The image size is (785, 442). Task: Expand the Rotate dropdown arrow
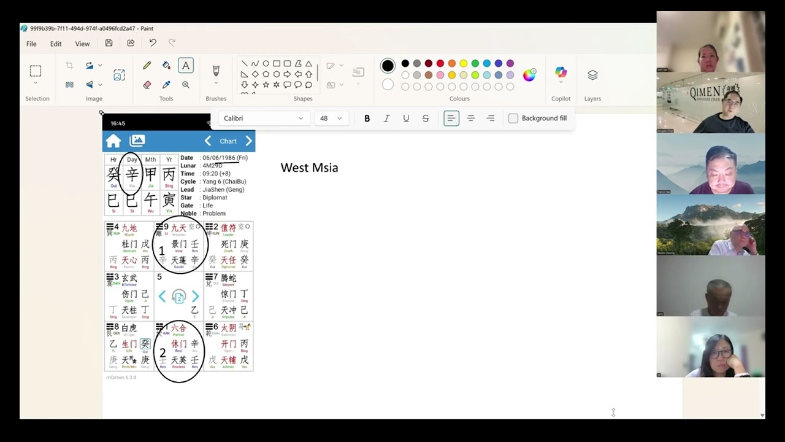coord(100,65)
